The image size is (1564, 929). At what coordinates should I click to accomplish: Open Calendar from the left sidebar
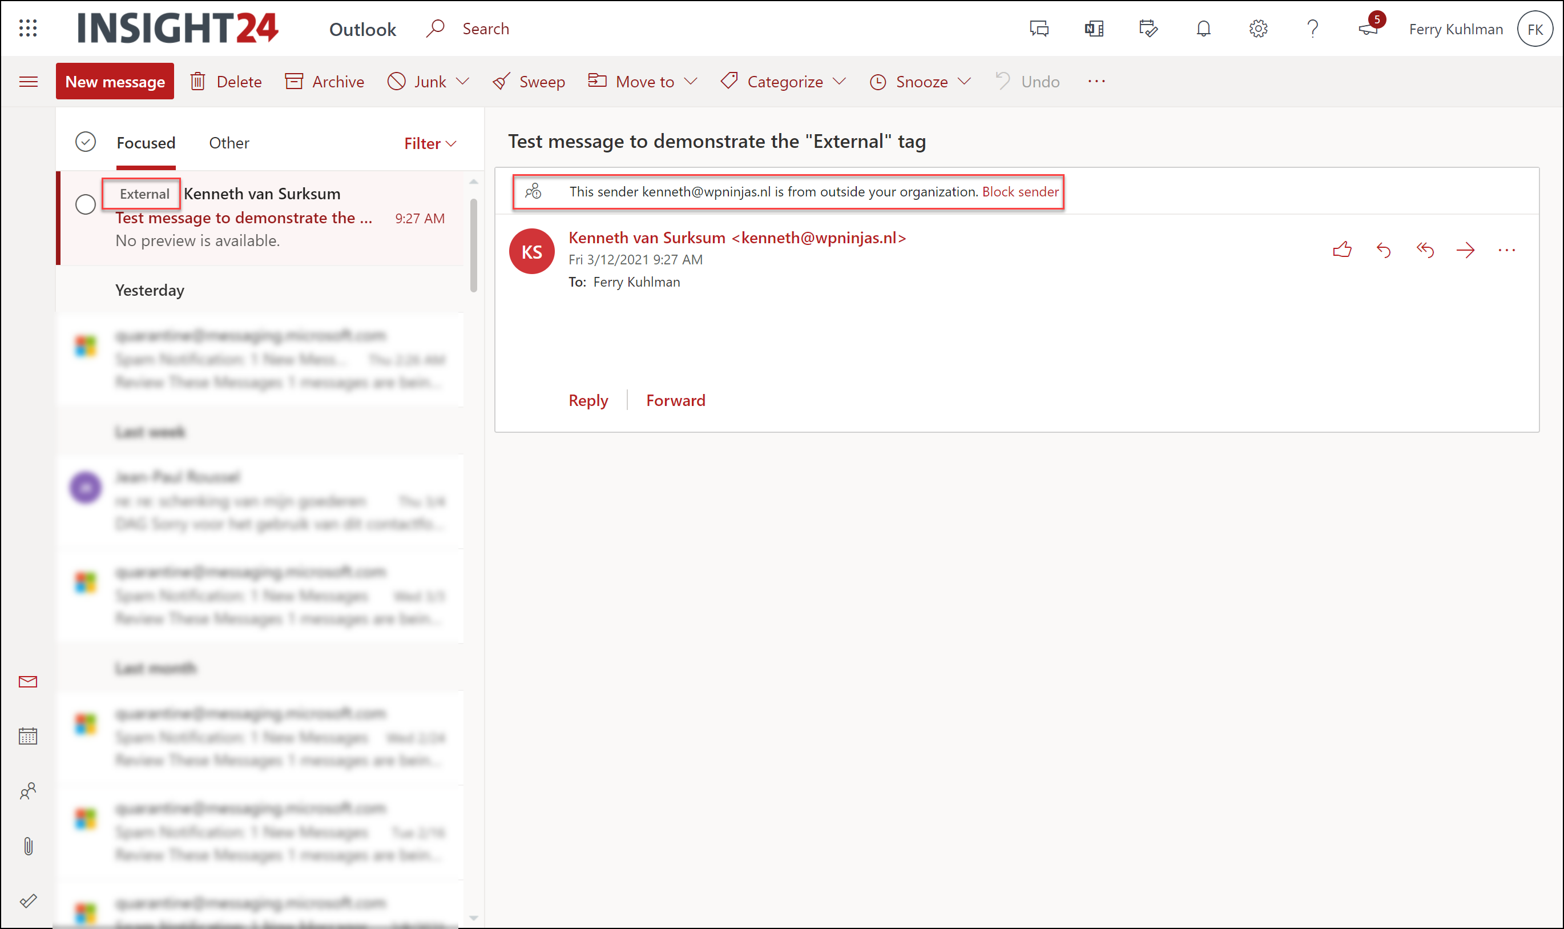click(x=28, y=736)
